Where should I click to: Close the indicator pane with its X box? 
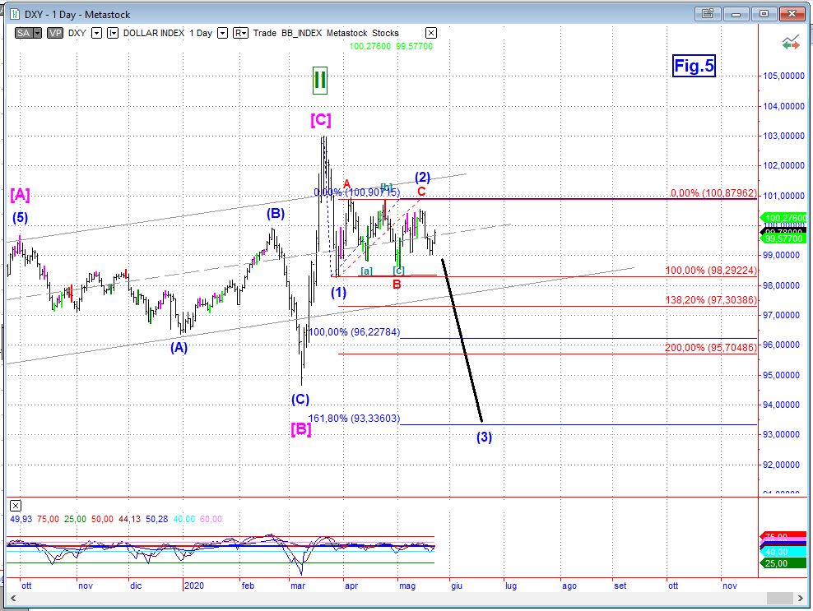[16, 506]
